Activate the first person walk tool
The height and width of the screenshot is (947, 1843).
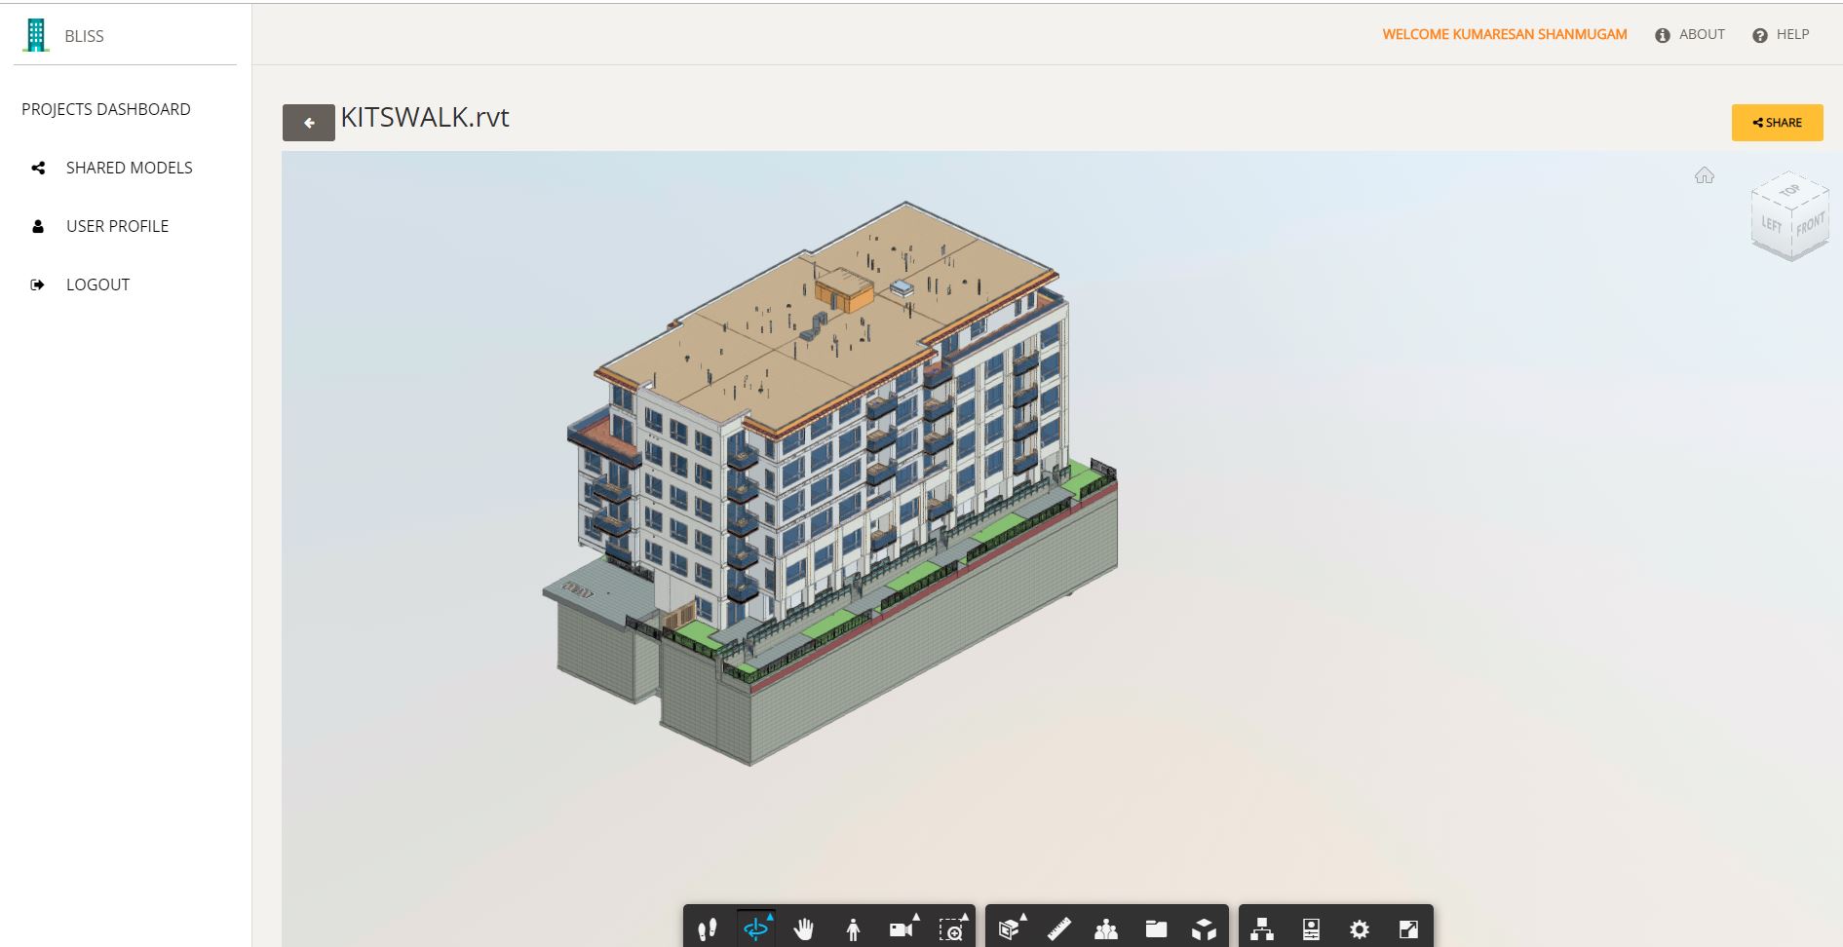(x=854, y=929)
